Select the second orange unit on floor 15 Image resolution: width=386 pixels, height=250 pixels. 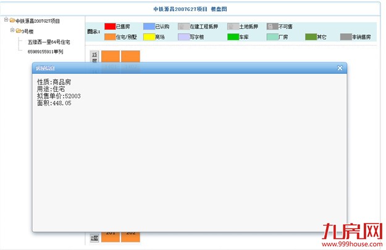[x=130, y=57]
